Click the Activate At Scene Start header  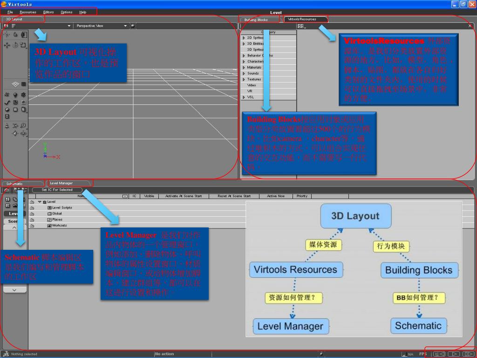click(x=184, y=196)
